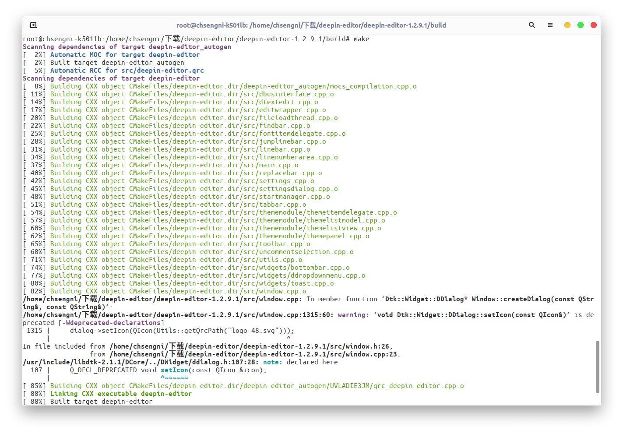Screen dimensions: 623x434
Task: Click the "src/dtextedit.cpp.o" build line
Action: click(x=170, y=102)
